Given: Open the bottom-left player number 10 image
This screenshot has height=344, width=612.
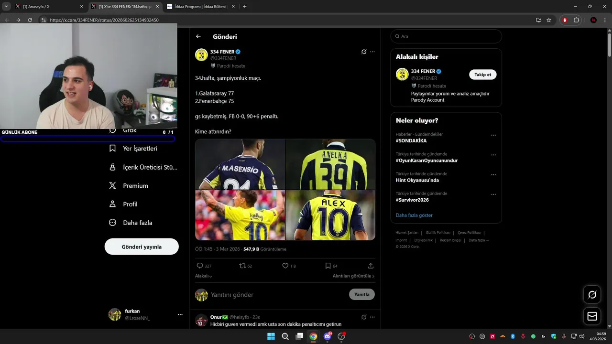Looking at the screenshot, I should tap(240, 215).
